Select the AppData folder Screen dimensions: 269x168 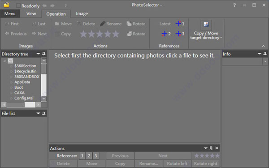click(x=22, y=82)
